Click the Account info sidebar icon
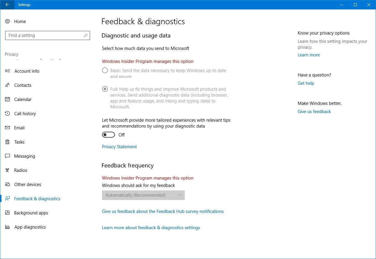376x259 pixels. point(8,71)
